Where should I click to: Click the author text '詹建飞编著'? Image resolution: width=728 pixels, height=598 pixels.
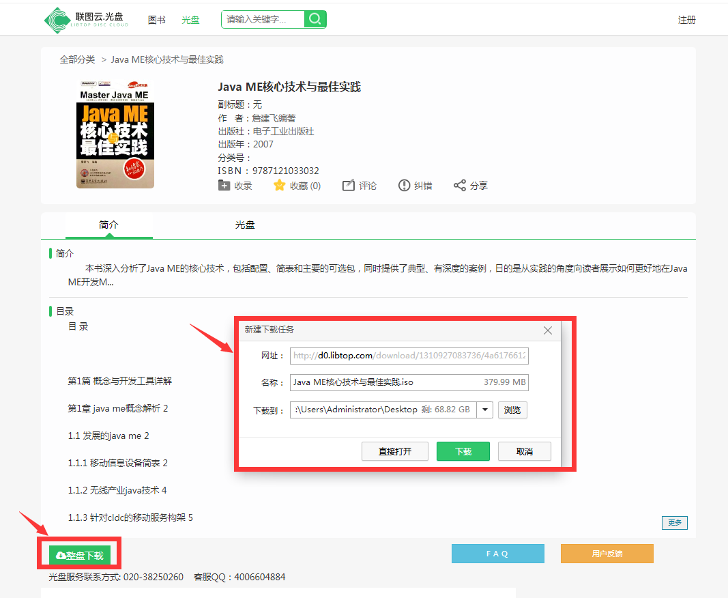(274, 119)
